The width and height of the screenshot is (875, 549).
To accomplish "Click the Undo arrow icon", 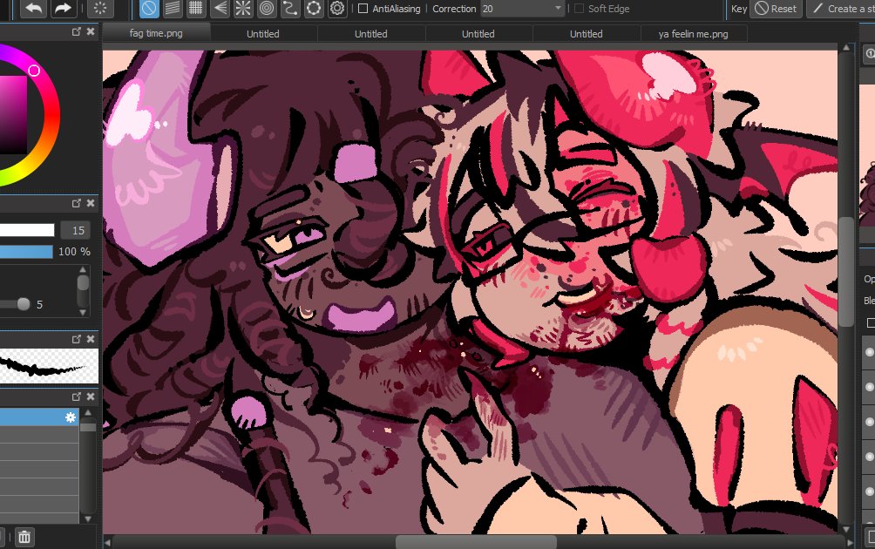I will click(34, 9).
